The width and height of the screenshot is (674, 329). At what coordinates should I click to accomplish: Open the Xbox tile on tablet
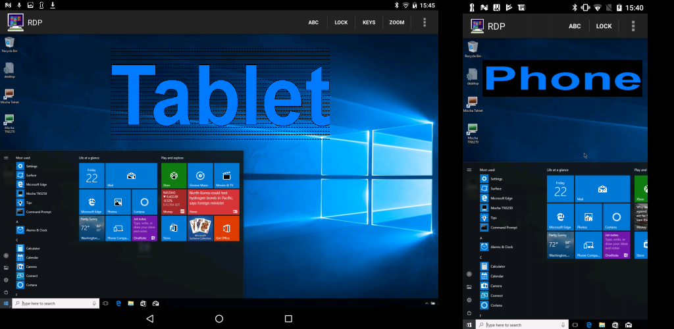tap(174, 175)
